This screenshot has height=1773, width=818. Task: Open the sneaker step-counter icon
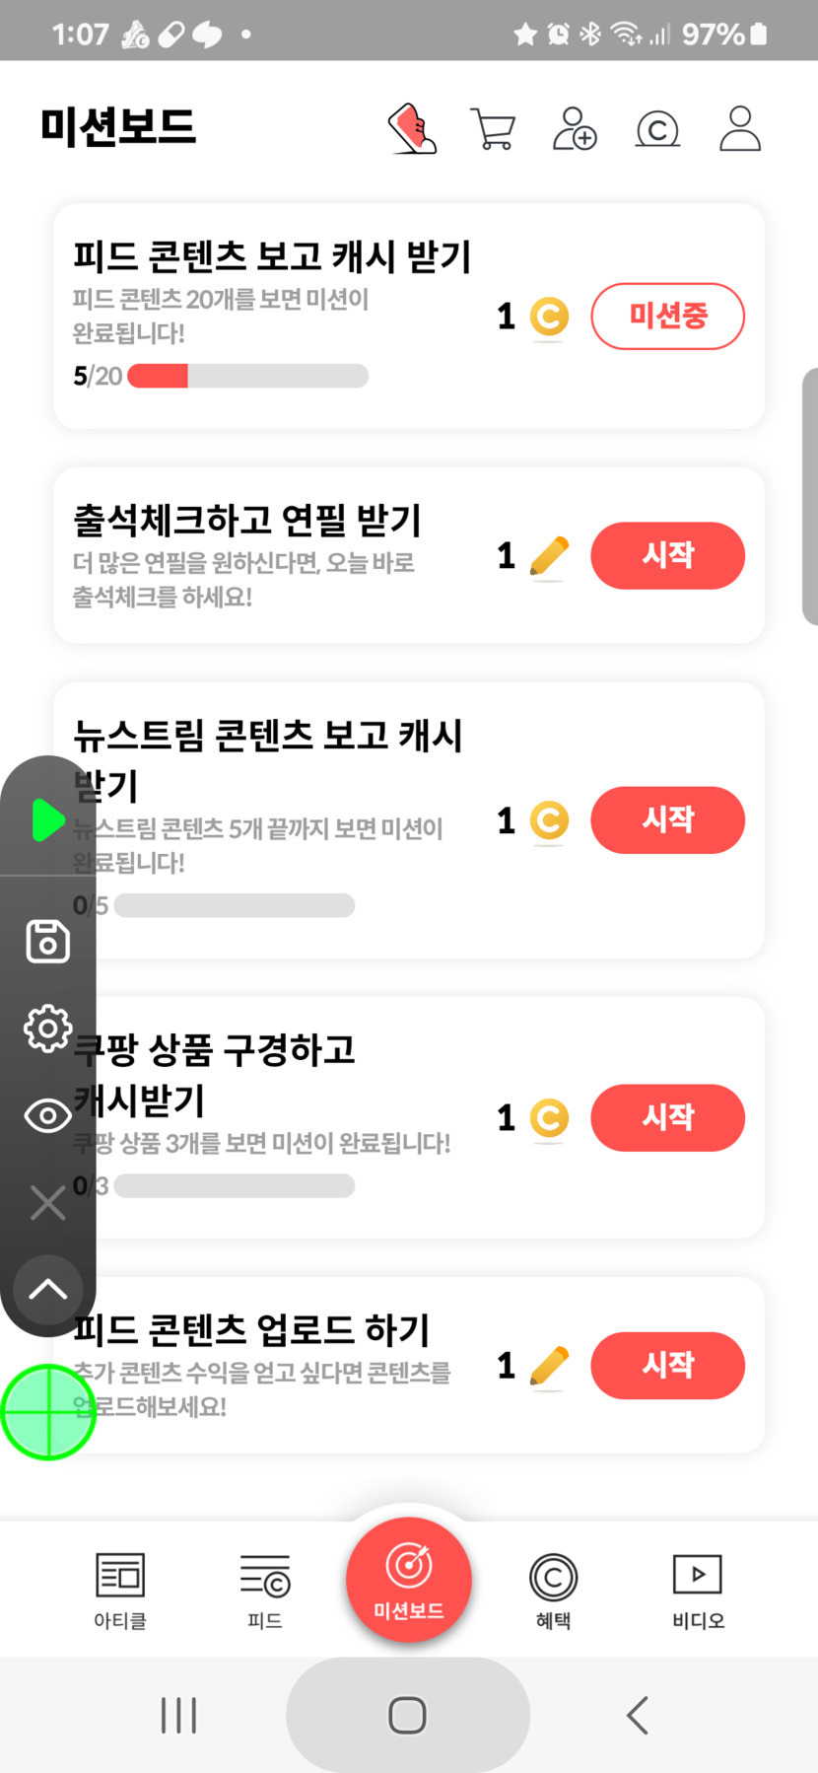coord(412,129)
